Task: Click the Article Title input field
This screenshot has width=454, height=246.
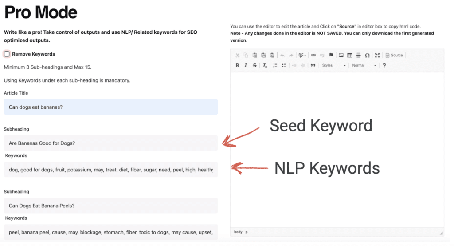Action: 111,107
